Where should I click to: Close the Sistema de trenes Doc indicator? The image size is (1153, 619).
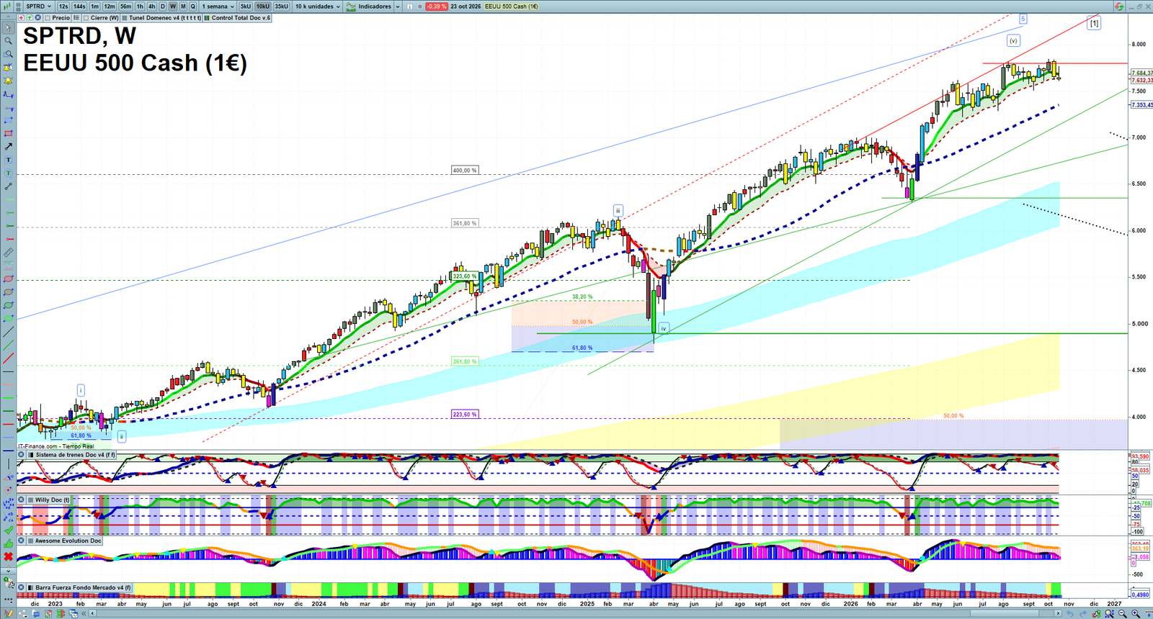tap(21, 455)
